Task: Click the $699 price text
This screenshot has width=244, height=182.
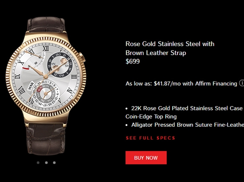Action: tap(133, 61)
